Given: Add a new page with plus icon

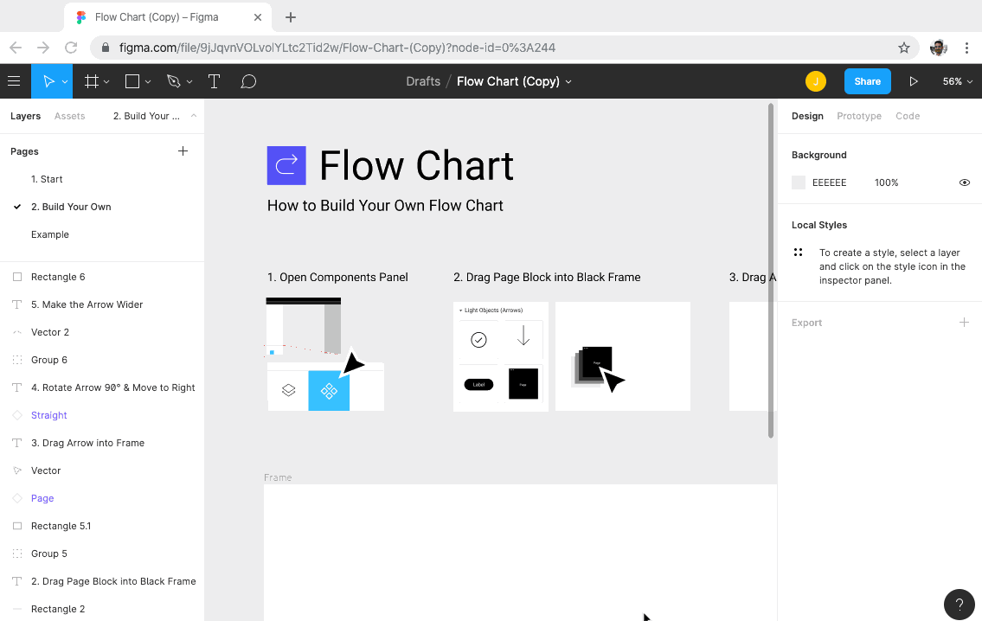Looking at the screenshot, I should 183,150.
